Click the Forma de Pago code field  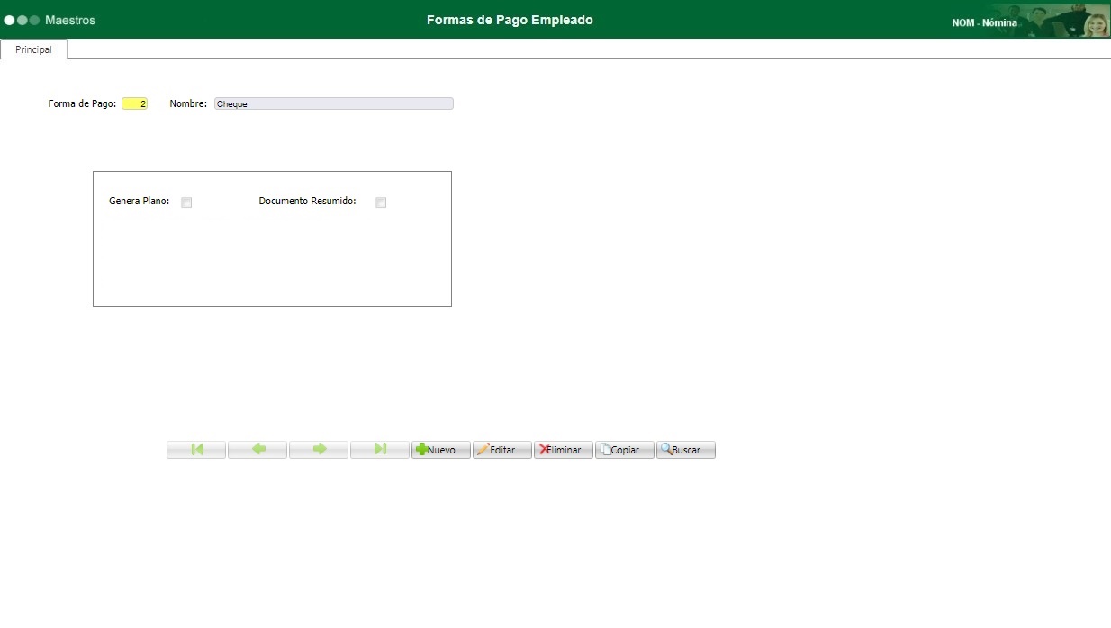point(135,103)
